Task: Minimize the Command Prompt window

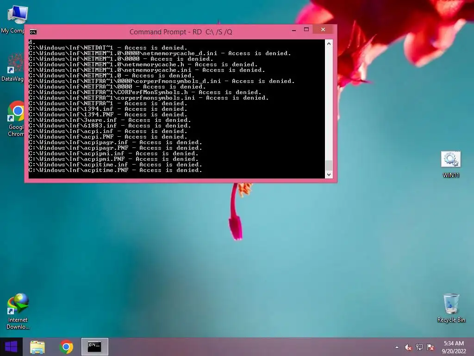Action: click(x=294, y=30)
